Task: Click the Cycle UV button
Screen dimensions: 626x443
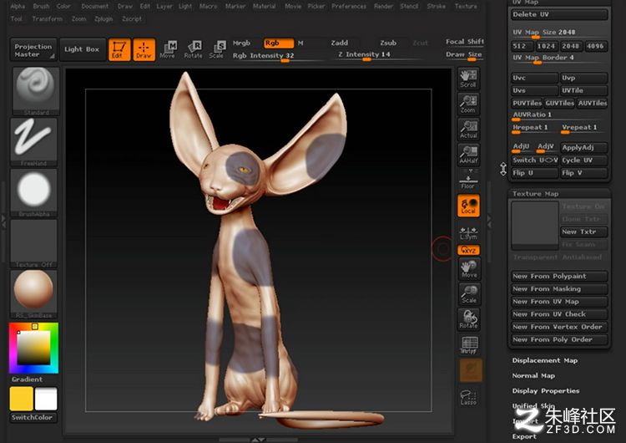Action: [583, 160]
